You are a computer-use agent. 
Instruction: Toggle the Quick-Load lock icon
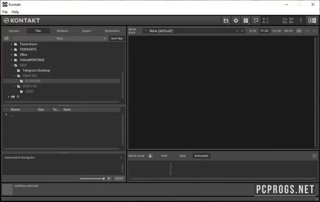click(150, 156)
